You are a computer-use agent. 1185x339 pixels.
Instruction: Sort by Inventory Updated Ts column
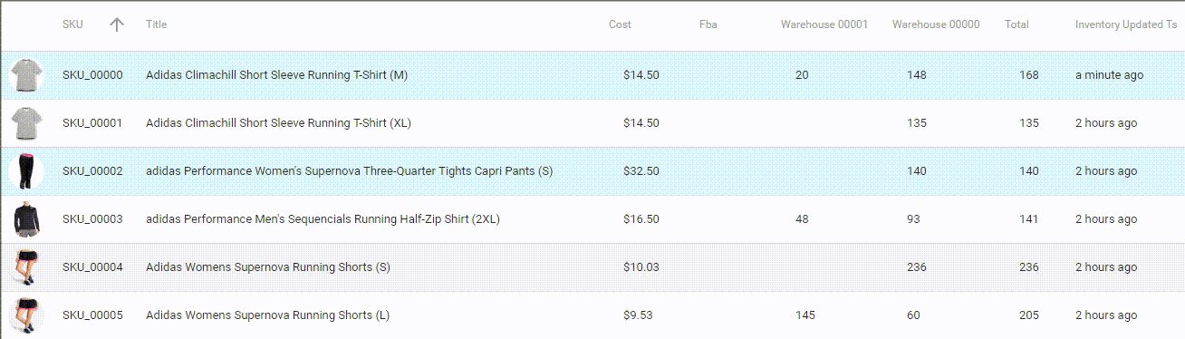tap(1126, 24)
